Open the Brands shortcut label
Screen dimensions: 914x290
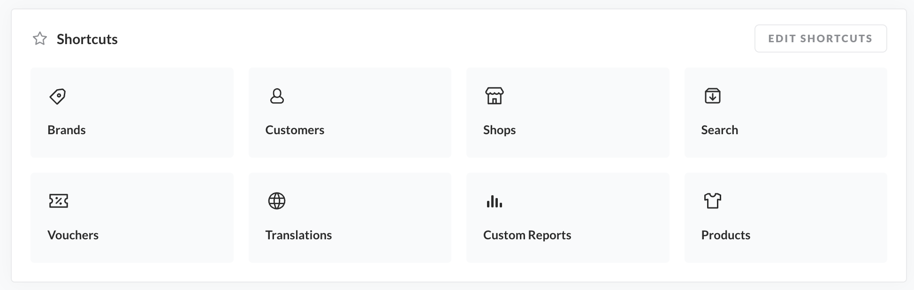(x=67, y=130)
